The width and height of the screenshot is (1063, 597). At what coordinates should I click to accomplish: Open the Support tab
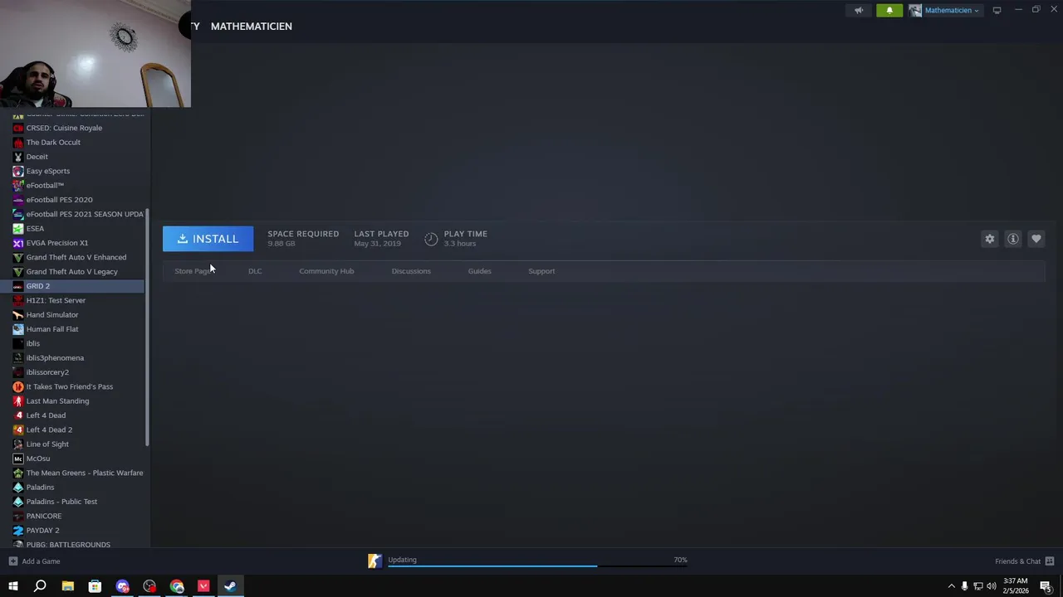(x=541, y=271)
